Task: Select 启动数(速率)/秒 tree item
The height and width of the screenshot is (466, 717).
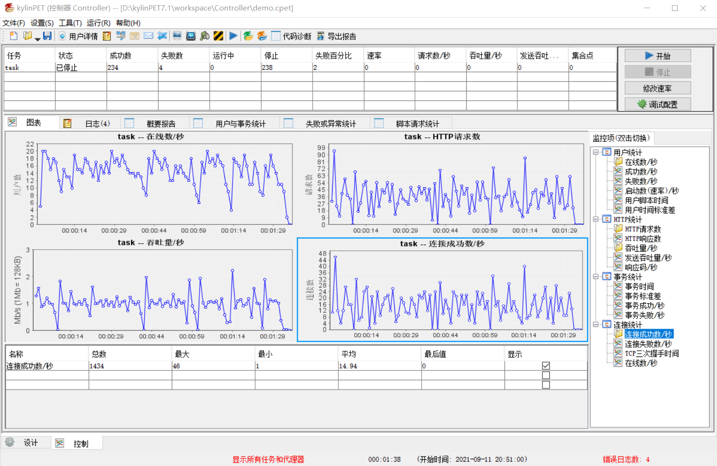Action: coord(652,190)
